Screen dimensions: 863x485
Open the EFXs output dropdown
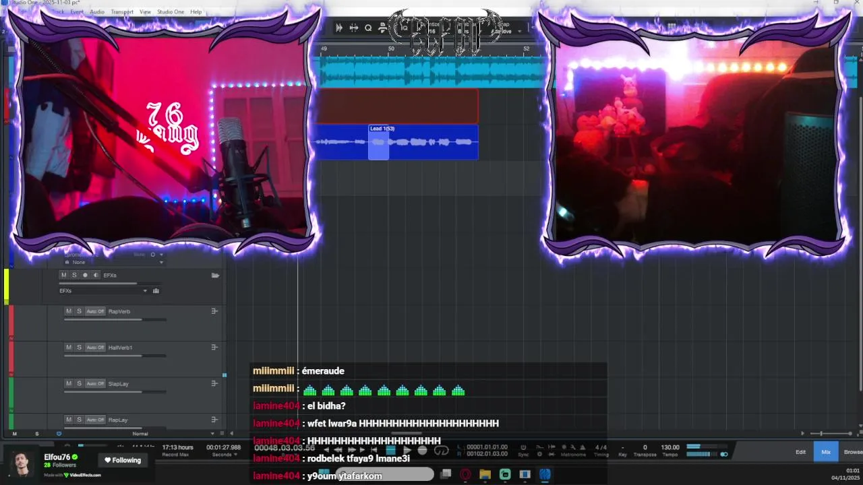point(104,291)
